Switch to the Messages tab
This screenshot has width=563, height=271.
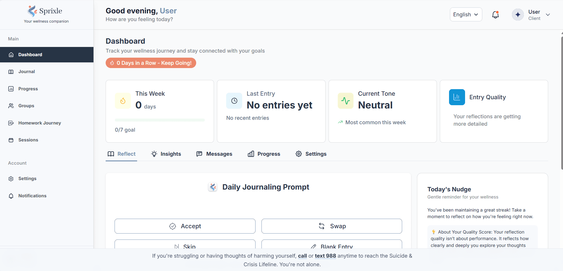click(214, 154)
